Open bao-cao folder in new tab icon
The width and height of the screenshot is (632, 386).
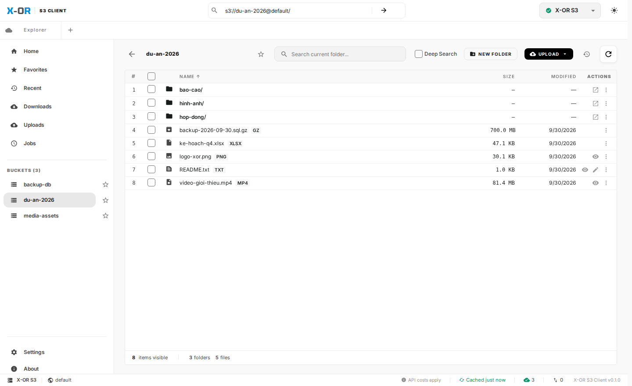pyautogui.click(x=596, y=90)
